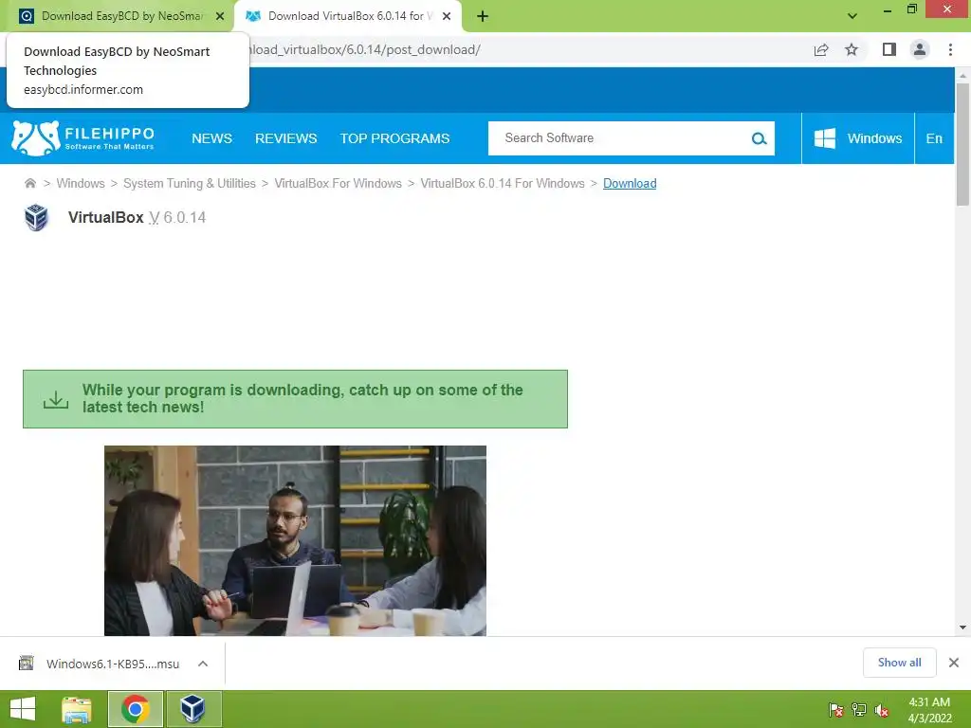Viewport: 971px width, 728px height.
Task: Open the Windows Start button
Action: (x=23, y=709)
